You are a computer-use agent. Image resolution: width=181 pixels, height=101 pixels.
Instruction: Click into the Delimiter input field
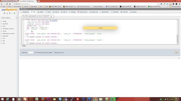coord(31,52)
